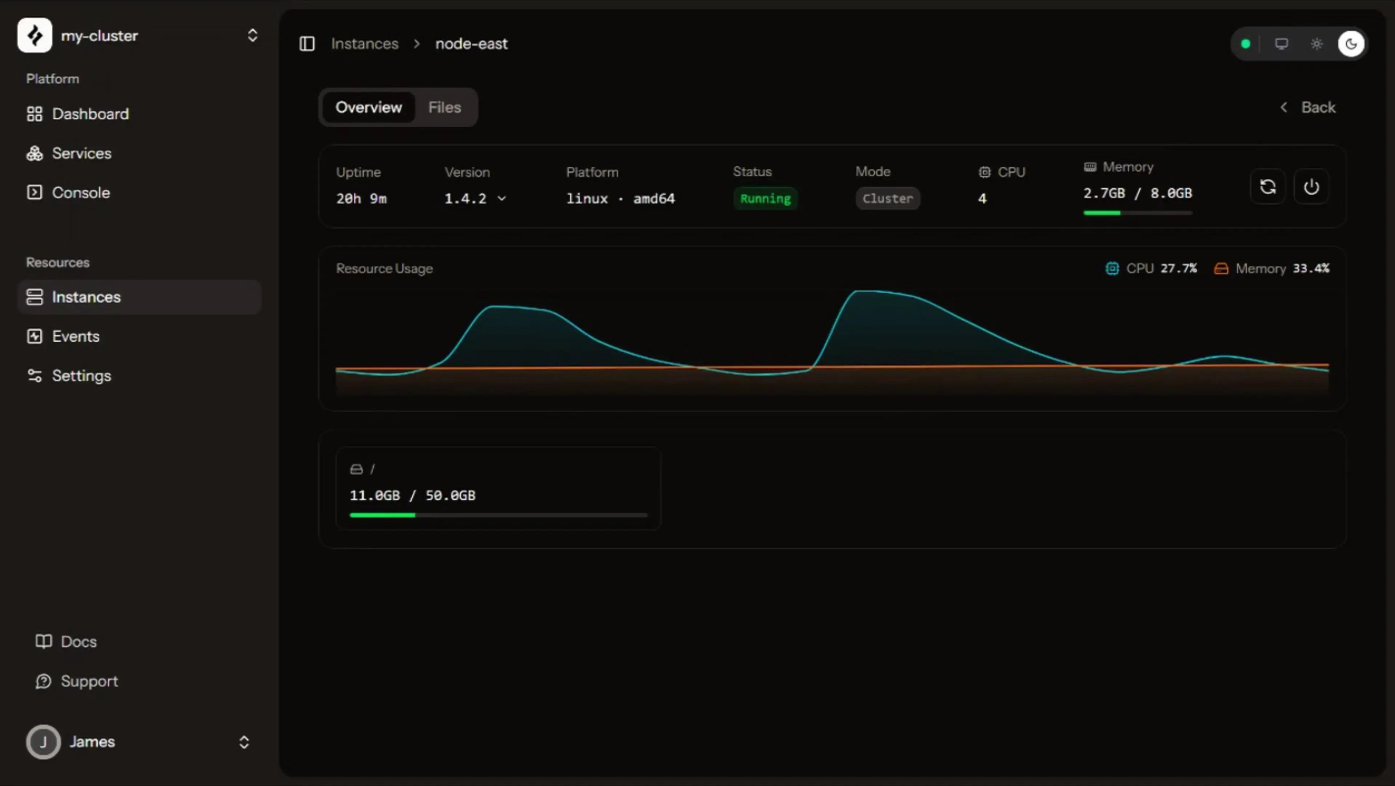Click the Memory icon in header

[x=1090, y=167]
